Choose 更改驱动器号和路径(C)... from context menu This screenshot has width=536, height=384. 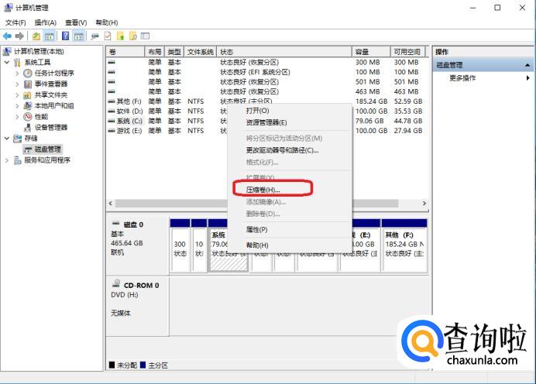click(x=290, y=150)
